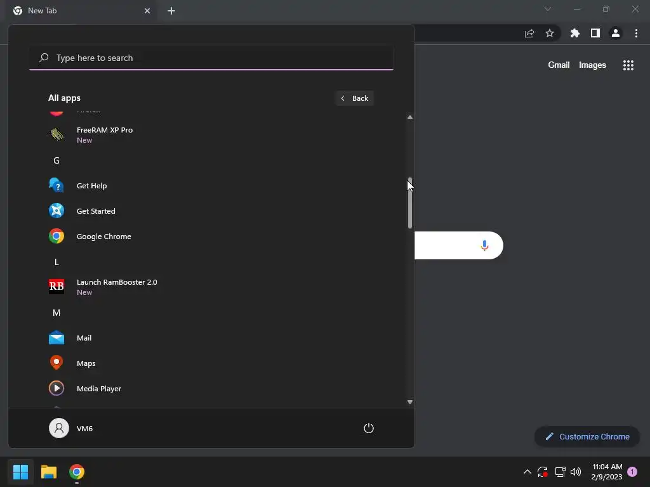650x487 pixels.
Task: Open the Google apps grid icon
Action: point(628,65)
